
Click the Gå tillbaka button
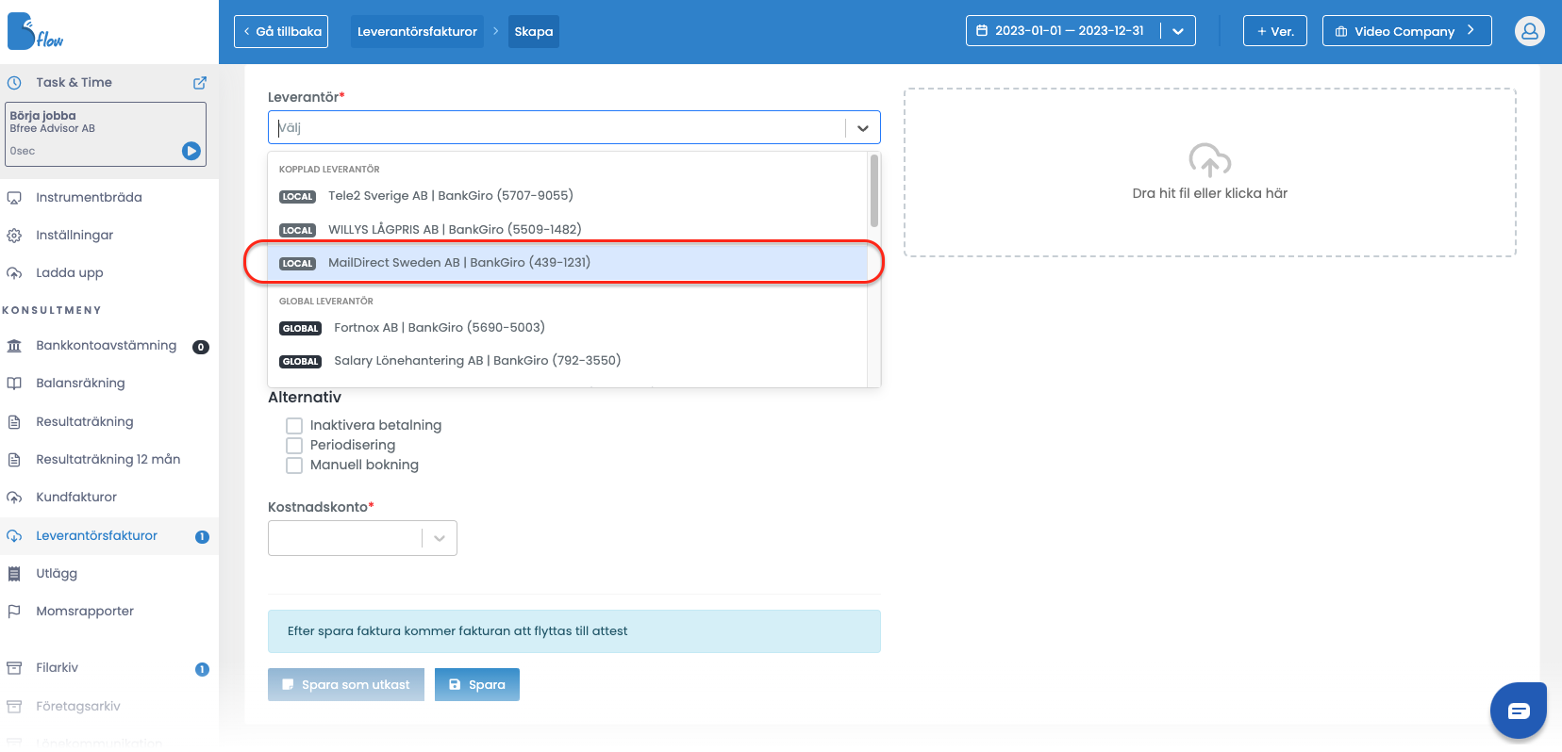281,31
